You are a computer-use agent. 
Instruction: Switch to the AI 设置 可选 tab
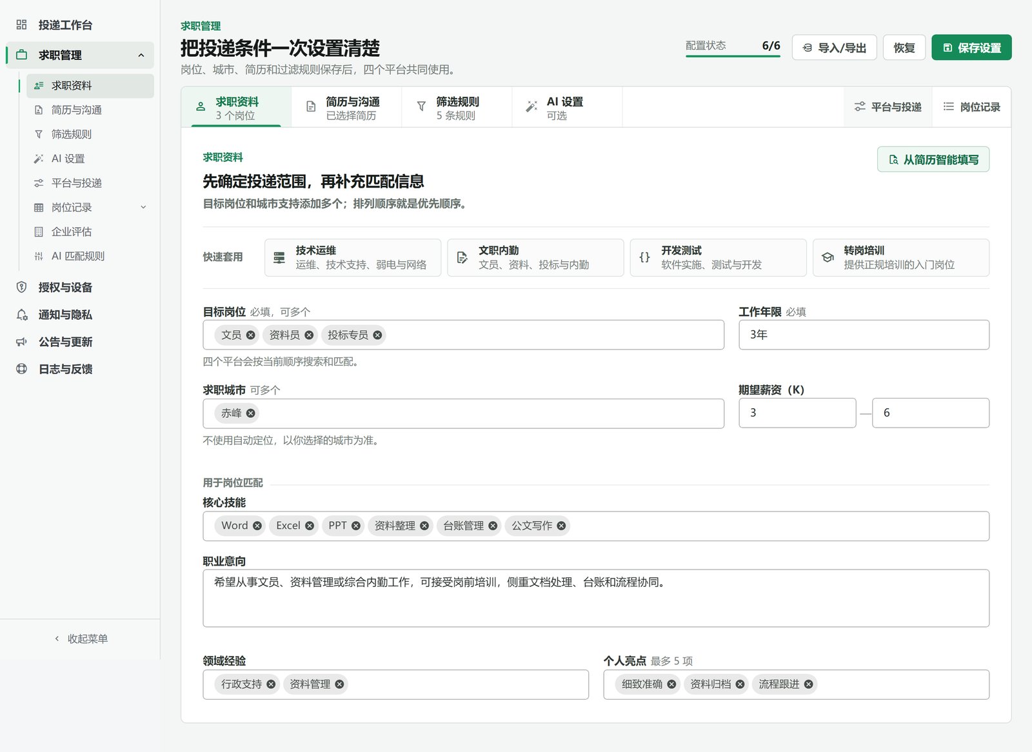point(567,108)
